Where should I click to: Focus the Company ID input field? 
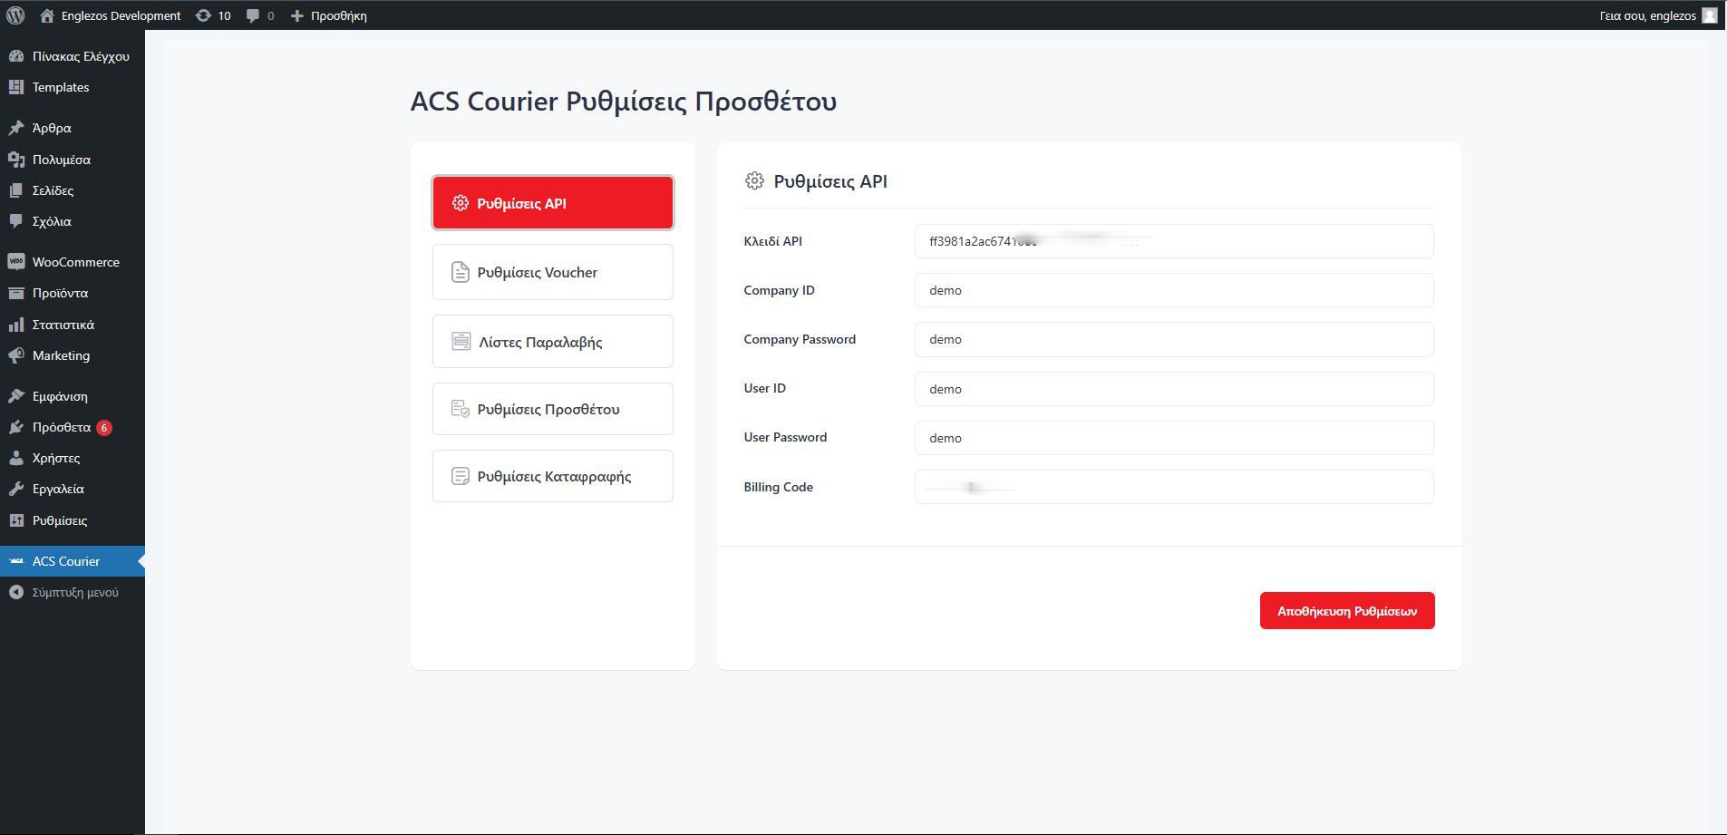(x=1174, y=290)
